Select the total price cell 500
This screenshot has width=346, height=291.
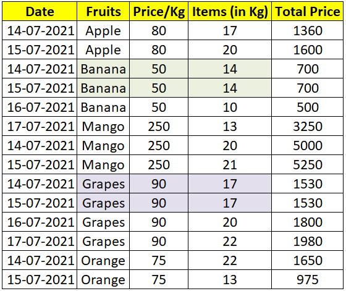point(308,108)
